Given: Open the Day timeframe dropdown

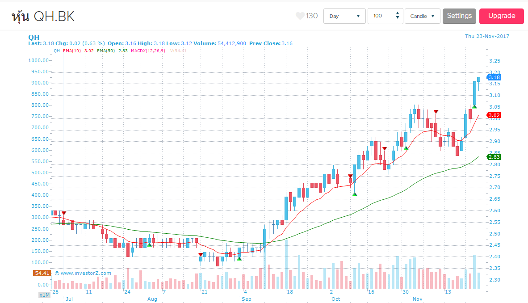Looking at the screenshot, I should click(x=344, y=16).
